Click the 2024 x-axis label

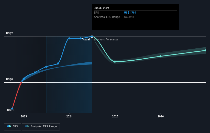[69, 117]
